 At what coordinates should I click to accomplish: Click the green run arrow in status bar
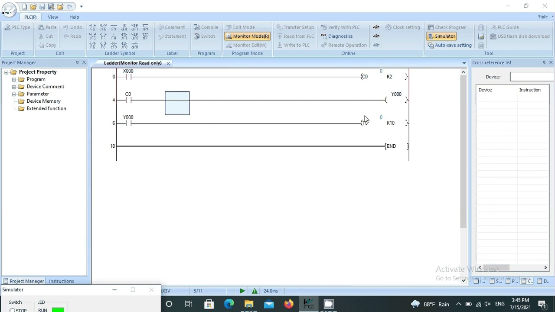coord(242,291)
